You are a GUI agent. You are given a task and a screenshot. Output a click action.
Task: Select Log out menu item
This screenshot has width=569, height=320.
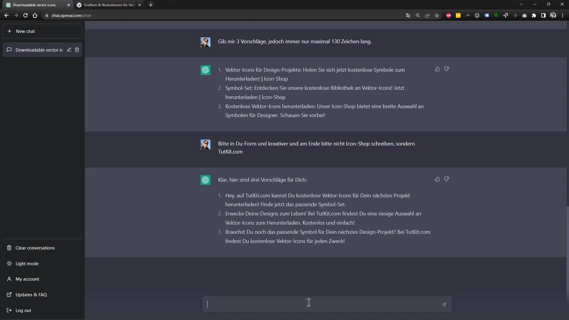[x=23, y=310]
